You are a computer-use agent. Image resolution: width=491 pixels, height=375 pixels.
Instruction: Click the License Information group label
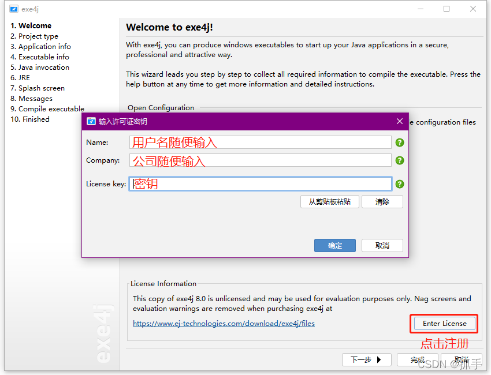(x=163, y=284)
